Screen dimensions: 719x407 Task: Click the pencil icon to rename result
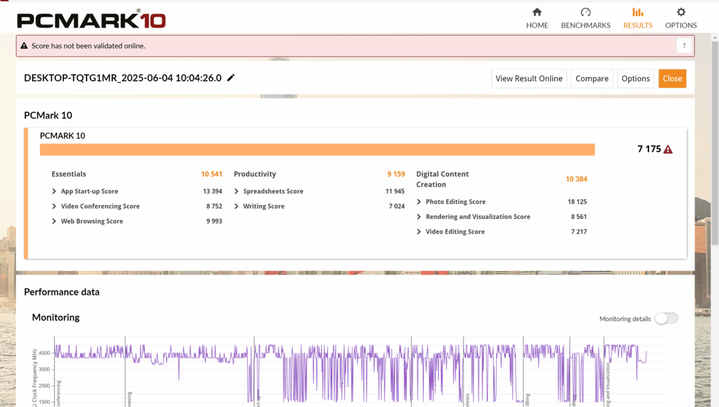point(230,78)
